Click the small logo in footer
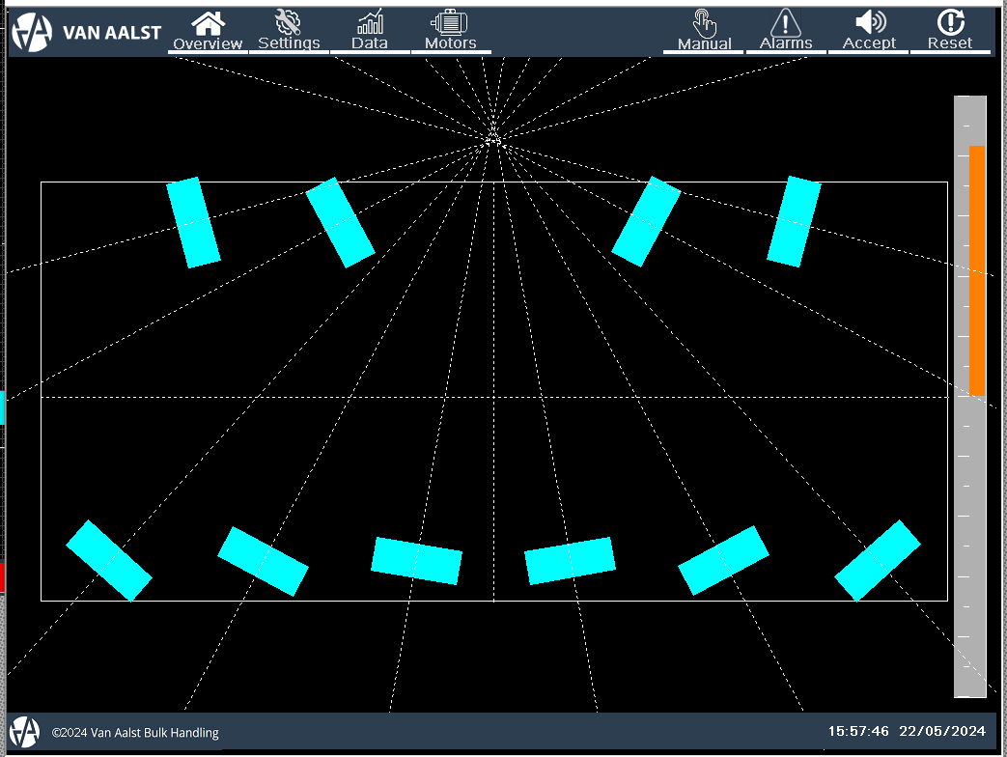 pos(25,732)
